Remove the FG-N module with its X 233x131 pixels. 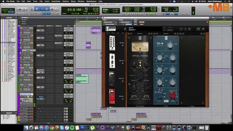pos(178,34)
